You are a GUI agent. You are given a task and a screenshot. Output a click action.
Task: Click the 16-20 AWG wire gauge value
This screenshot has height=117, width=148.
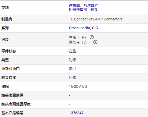coord(78,87)
